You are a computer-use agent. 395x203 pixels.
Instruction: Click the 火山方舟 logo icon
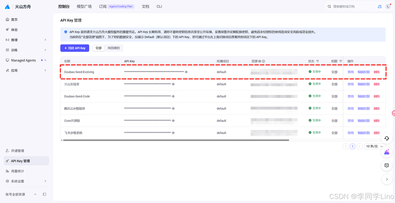(7, 6)
